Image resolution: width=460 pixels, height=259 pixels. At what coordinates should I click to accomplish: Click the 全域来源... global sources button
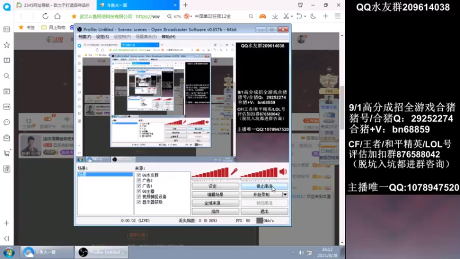coord(215,203)
